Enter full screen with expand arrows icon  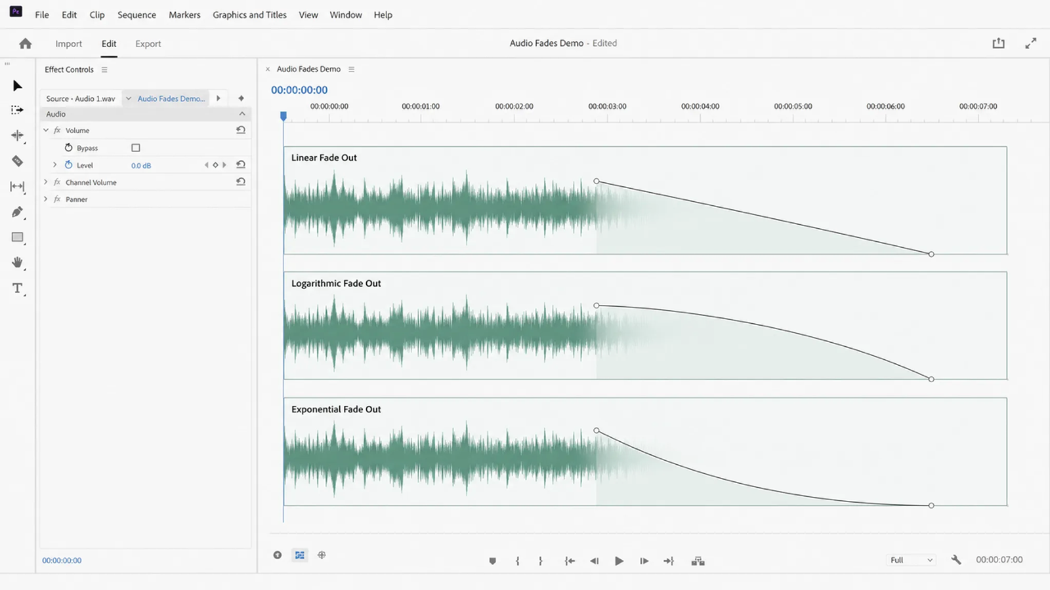coord(1031,43)
